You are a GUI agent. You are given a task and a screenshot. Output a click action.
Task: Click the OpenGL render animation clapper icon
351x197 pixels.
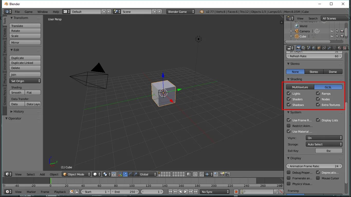coord(227,174)
